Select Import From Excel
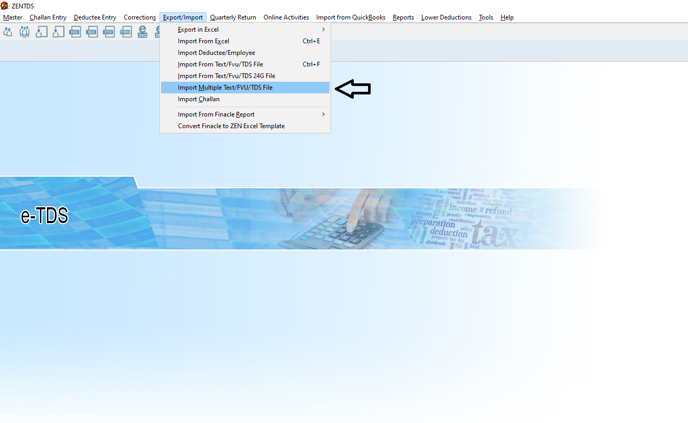 click(x=245, y=41)
